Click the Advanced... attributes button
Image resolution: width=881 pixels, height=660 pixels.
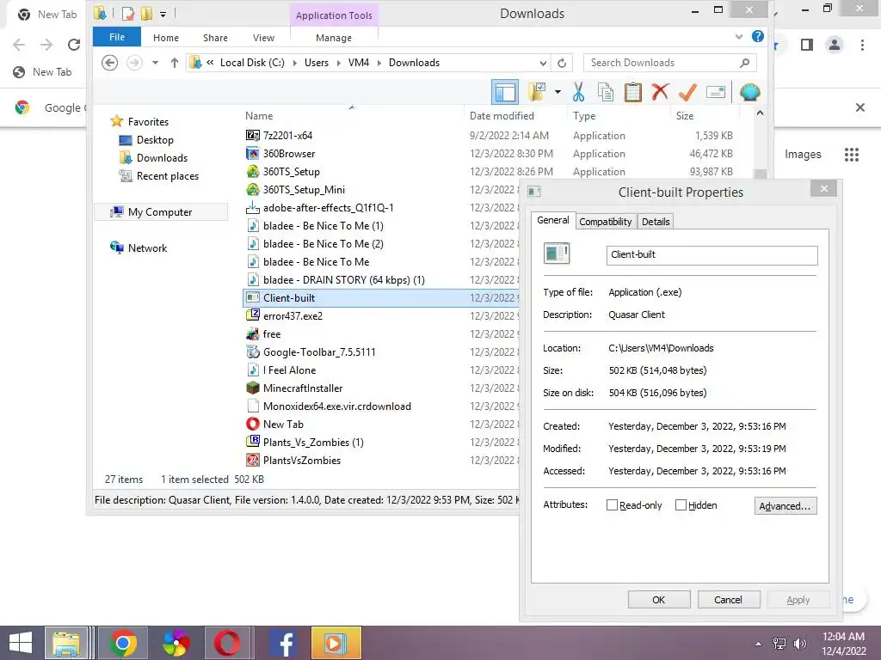(x=785, y=505)
